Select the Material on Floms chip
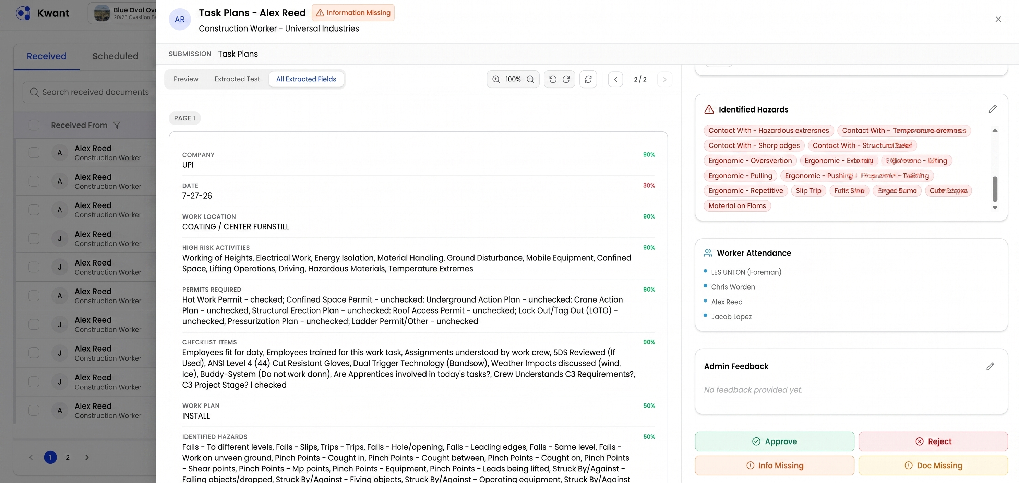This screenshot has width=1019, height=483. pos(738,206)
